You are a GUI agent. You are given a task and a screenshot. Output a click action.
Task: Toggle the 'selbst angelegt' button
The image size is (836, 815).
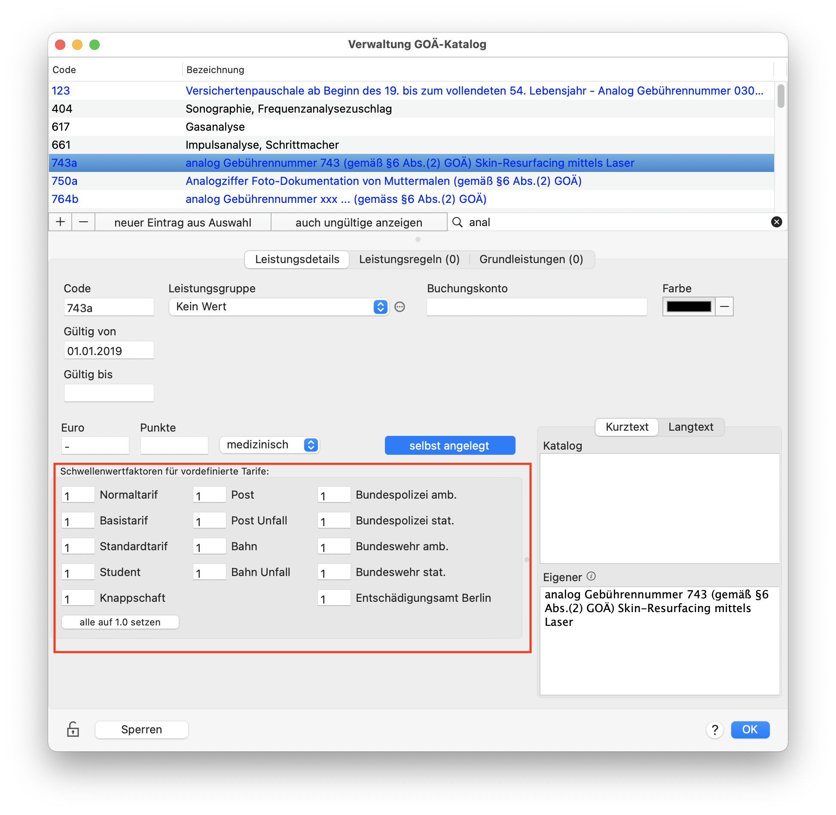(x=450, y=445)
